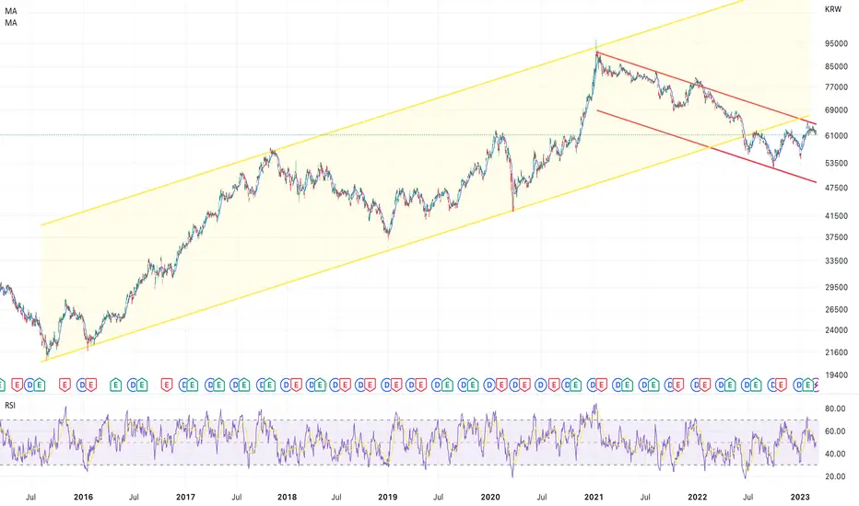Click the 2016 time axis label
Image resolution: width=859 pixels, height=506 pixels.
[83, 497]
